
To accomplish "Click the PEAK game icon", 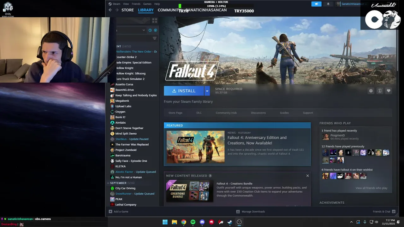I will click(112, 199).
